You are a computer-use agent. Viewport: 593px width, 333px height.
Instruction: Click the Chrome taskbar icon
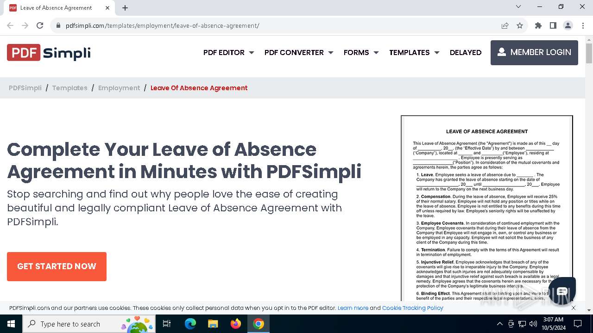pos(259,324)
